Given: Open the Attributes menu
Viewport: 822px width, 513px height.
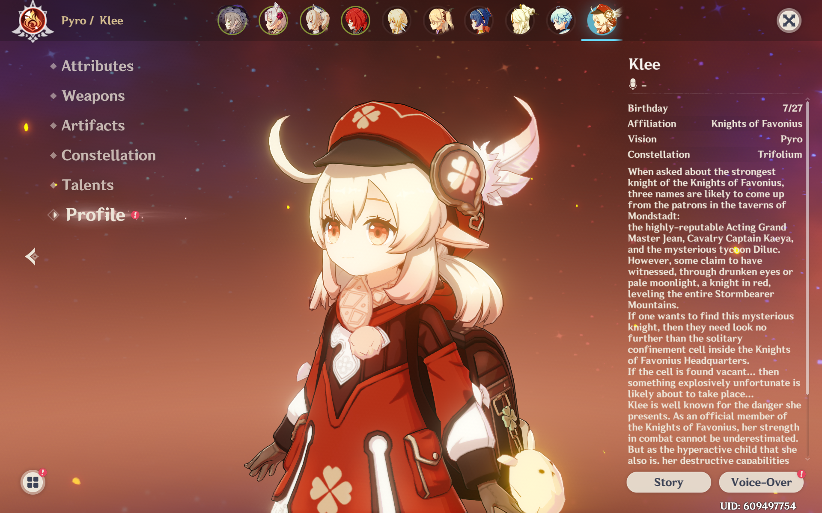Looking at the screenshot, I should 97,66.
